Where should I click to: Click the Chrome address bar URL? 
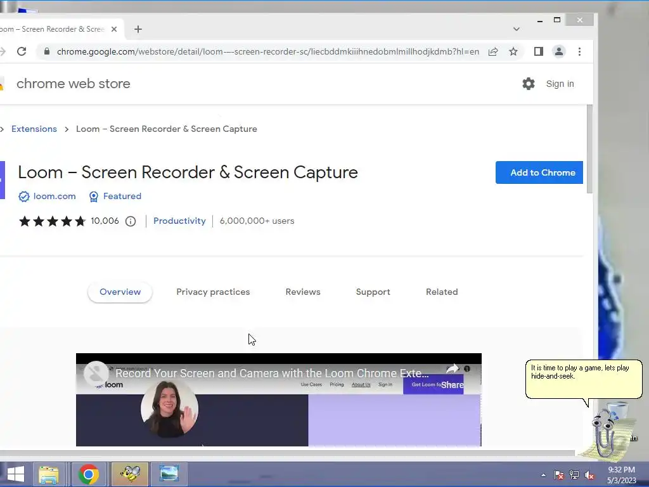268,51
